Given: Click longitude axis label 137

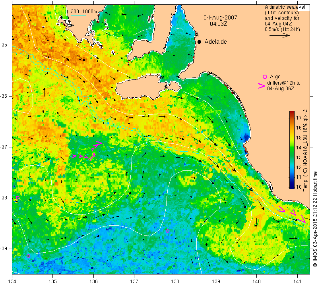Looking at the screenshot, I should (134, 281).
